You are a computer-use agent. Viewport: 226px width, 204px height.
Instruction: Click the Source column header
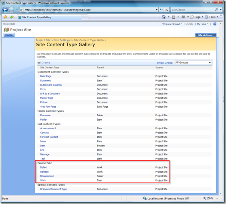click(x=159, y=68)
